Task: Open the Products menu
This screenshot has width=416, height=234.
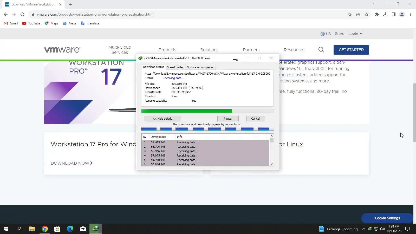Action: click(x=167, y=50)
